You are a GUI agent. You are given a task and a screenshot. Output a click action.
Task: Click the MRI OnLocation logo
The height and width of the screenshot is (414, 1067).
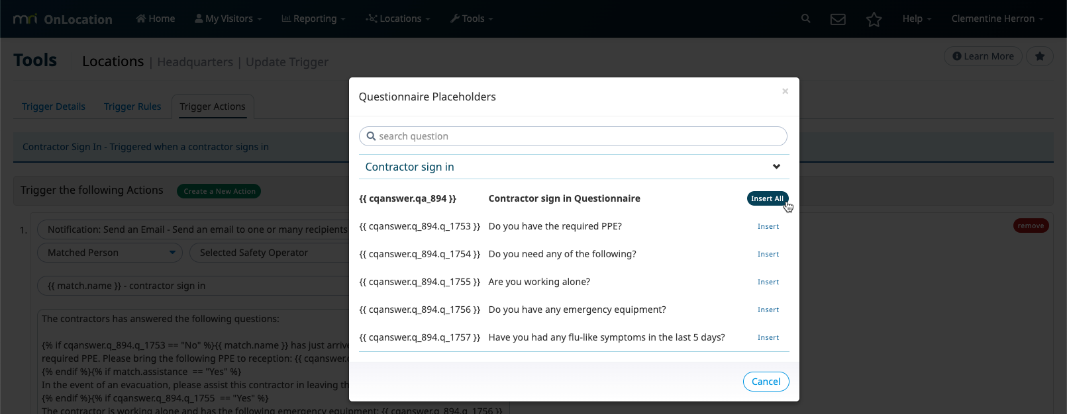(x=63, y=19)
